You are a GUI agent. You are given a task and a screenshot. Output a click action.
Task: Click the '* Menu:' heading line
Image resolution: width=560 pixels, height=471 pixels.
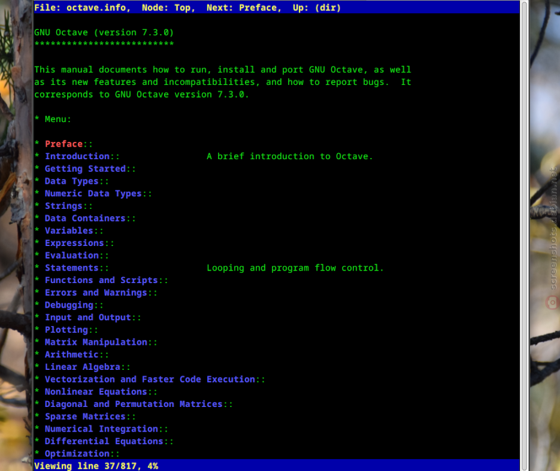pos(53,119)
